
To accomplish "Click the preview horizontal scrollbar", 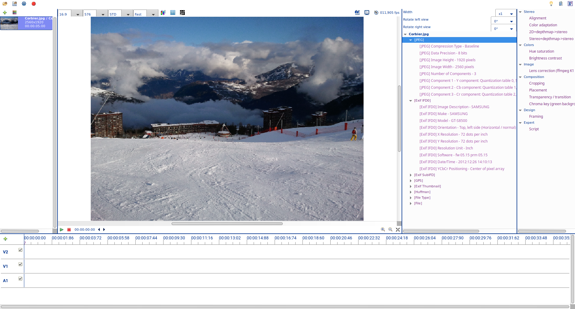I will (x=227, y=224).
